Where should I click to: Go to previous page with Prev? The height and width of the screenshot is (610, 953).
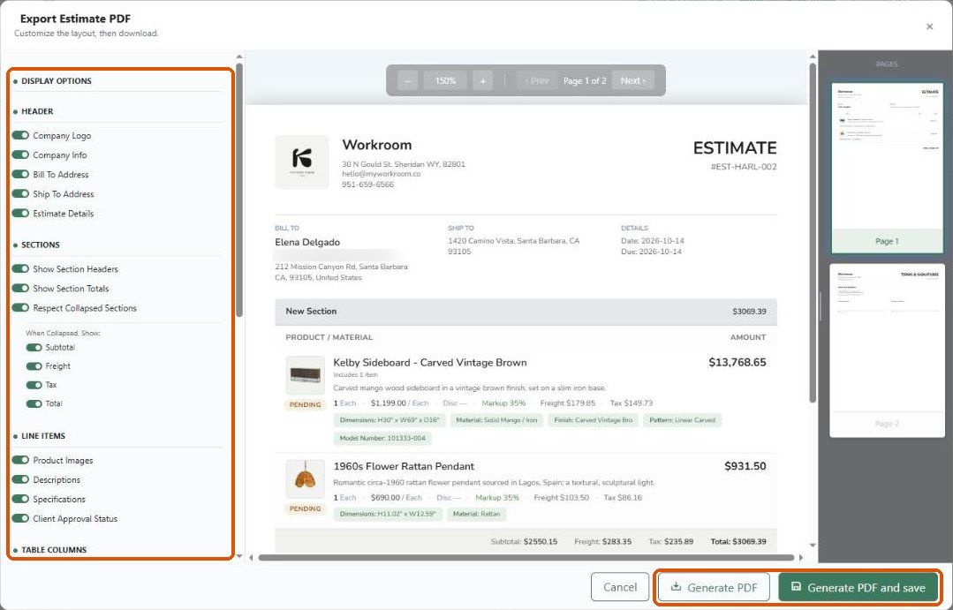pos(537,81)
